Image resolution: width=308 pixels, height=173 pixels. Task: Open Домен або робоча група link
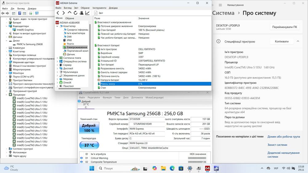point(284,136)
